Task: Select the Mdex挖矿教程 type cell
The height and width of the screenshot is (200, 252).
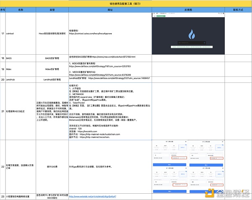Action: (52, 69)
